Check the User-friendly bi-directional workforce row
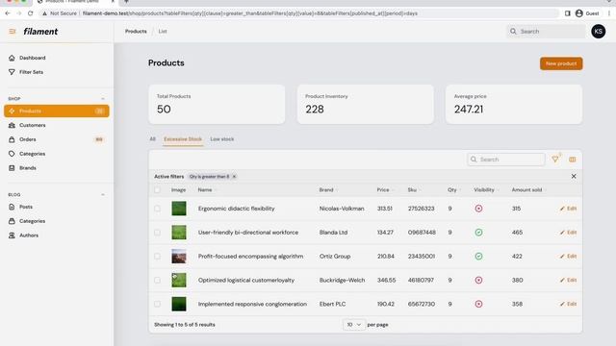616x346 pixels. pyautogui.click(x=157, y=233)
